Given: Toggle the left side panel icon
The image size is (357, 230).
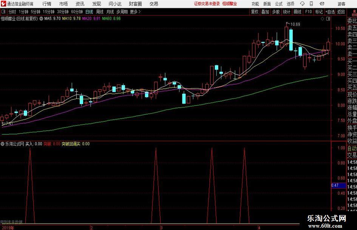Looking at the screenshot, I should 3,12.
